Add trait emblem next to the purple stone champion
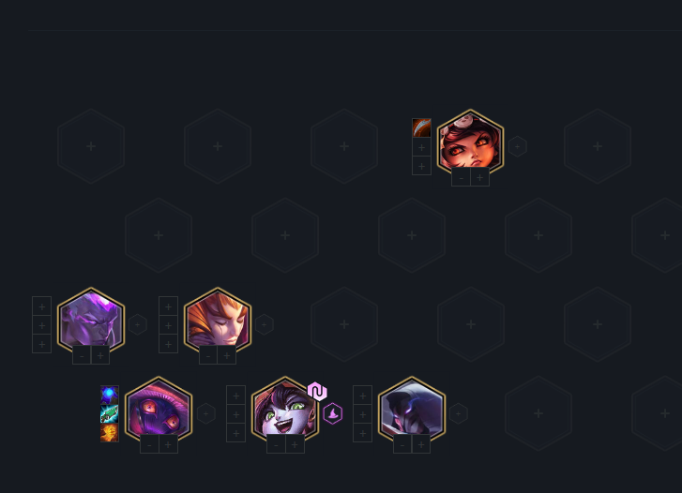Image resolution: width=682 pixels, height=493 pixels. pos(138,324)
